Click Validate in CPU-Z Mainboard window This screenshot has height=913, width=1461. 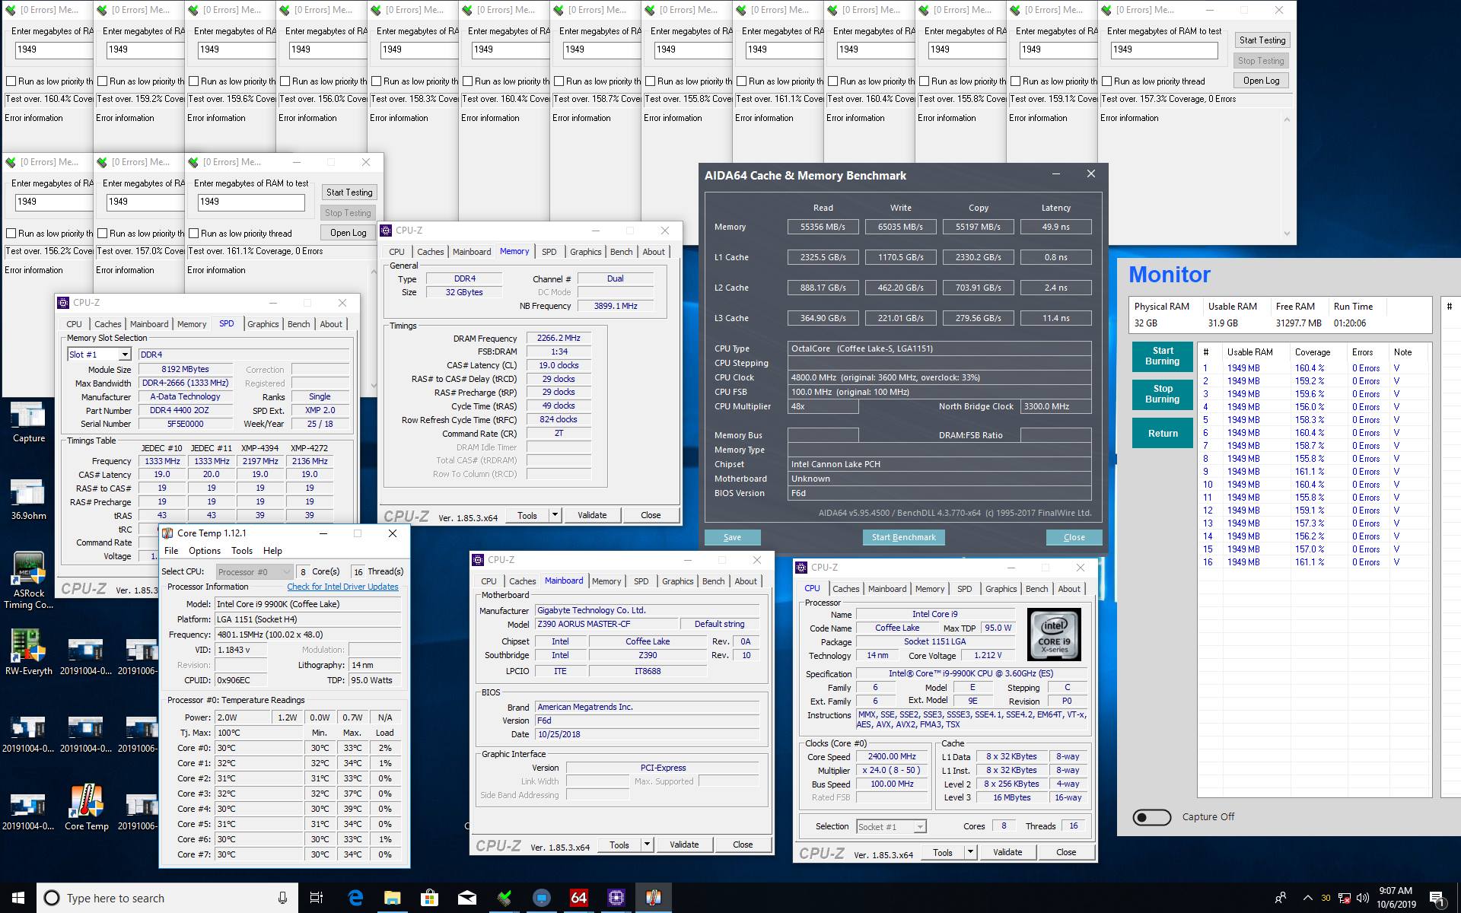(x=683, y=845)
